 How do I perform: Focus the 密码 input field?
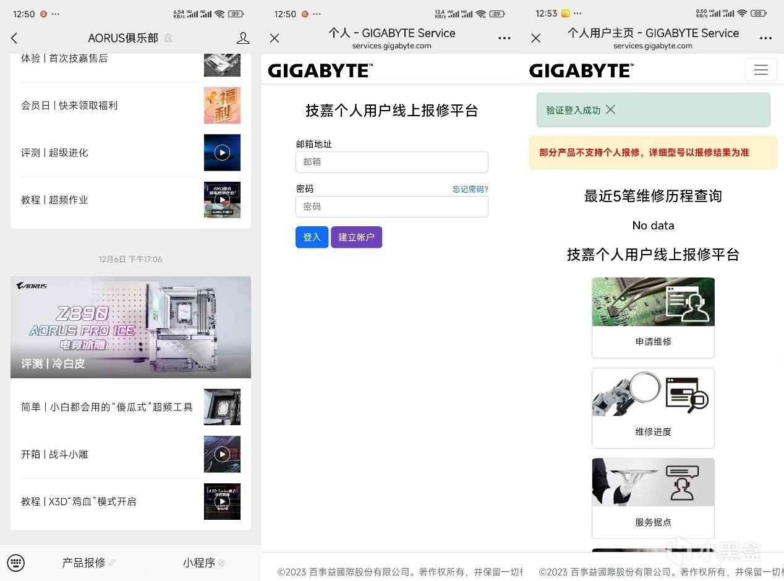tap(392, 206)
